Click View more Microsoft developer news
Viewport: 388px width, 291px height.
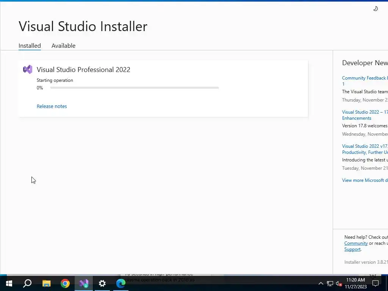pyautogui.click(x=365, y=180)
